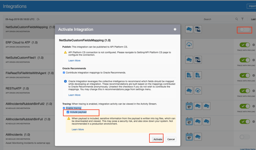
Task: Open the filter funnel icon
Action: click(243, 19)
